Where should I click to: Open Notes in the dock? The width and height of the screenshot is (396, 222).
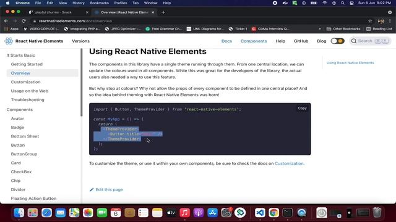click(157, 213)
